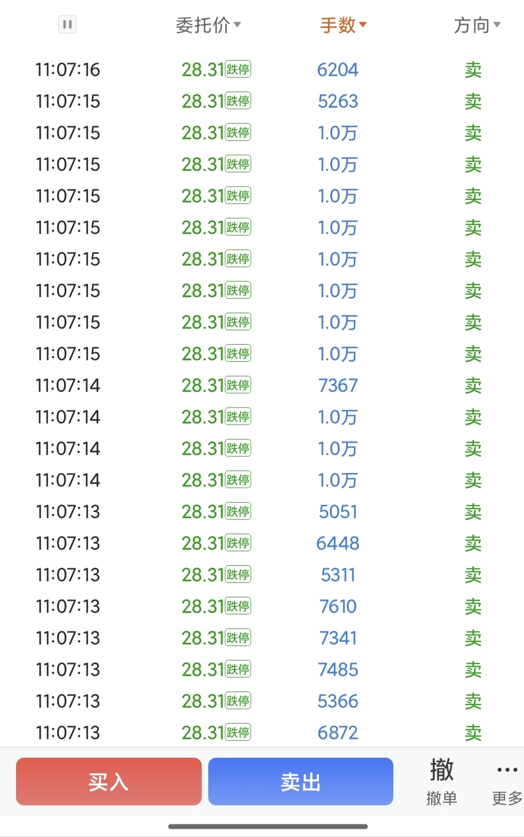Tap 卖 indicator on the 5263 row

[473, 101]
